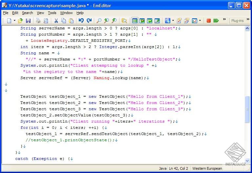Viewport: 252px width, 173px height.
Task: Click "sendTestObject" in the for loop
Action: coord(109,134)
